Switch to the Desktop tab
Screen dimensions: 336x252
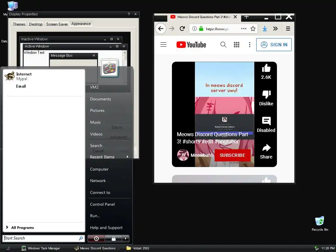pos(36,24)
